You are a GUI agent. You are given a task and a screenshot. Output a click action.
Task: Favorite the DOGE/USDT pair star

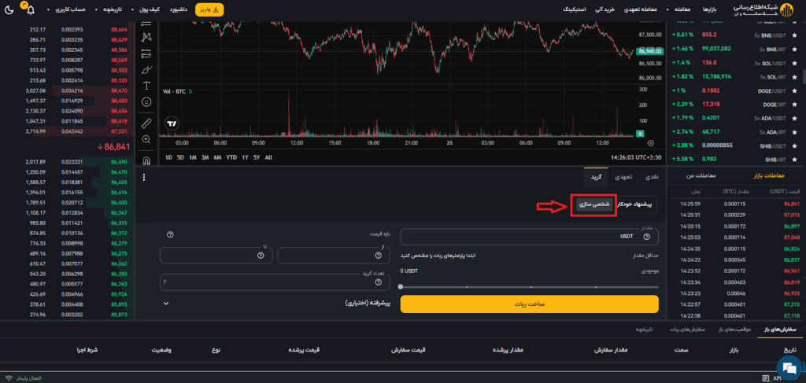(795, 91)
